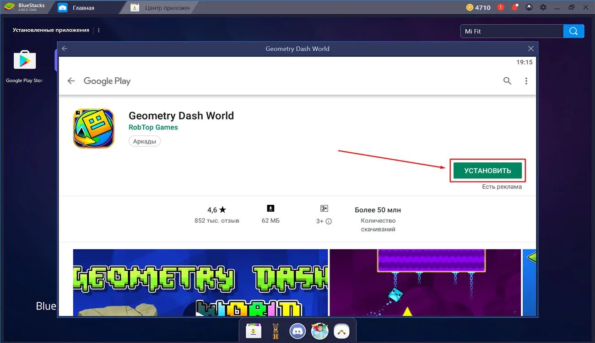Click the Mi Fit search input field
Screen dimensions: 595x343
tap(512, 31)
